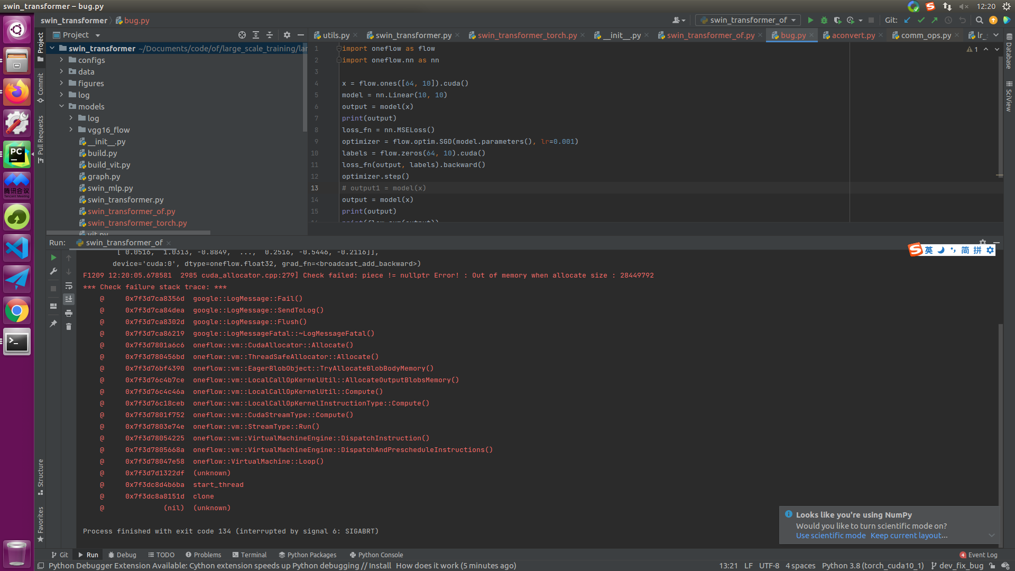This screenshot has height=571, width=1015.
Task: Collapse the models folder in Project tree
Action: [x=62, y=106]
